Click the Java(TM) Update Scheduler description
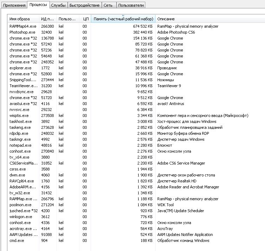 coord(181,211)
